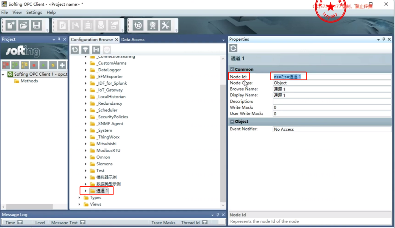Click the New Project toolbar icon
This screenshot has width=395, height=228.
tap(11, 25)
